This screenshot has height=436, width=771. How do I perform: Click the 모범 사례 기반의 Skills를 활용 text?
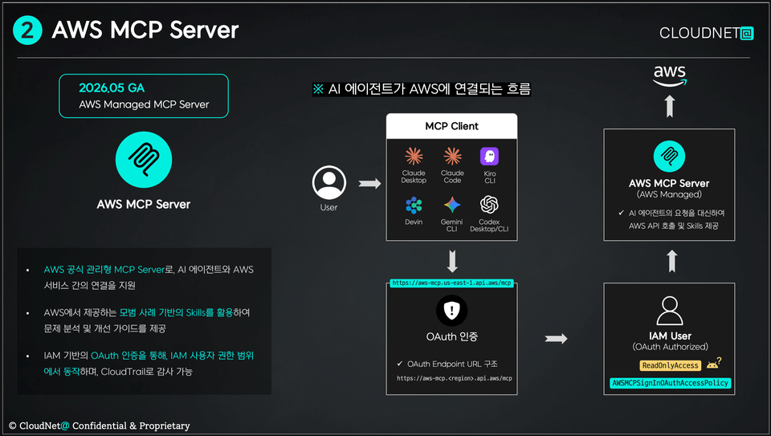176,312
